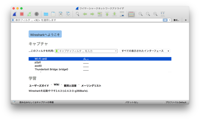Click パケットなし in the status bar
Image resolution: width=200 pixels, height=120 pixels.
tap(132, 102)
